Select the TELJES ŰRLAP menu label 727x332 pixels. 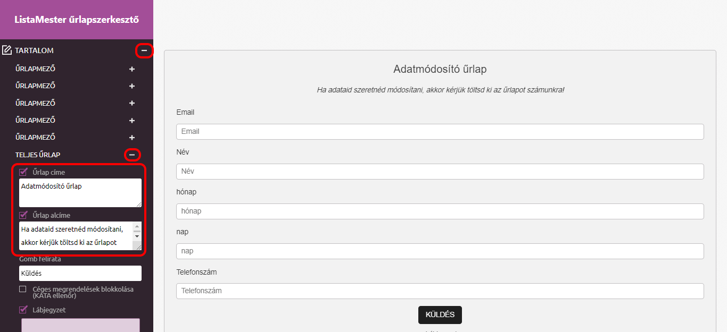pos(38,155)
